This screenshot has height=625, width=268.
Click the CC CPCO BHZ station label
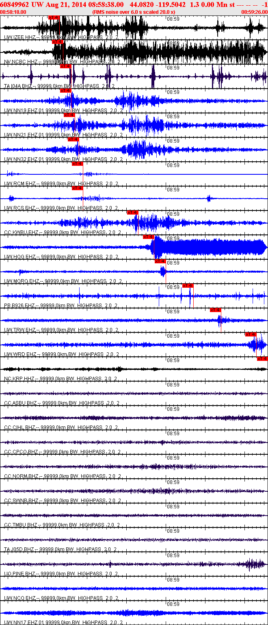point(62,451)
